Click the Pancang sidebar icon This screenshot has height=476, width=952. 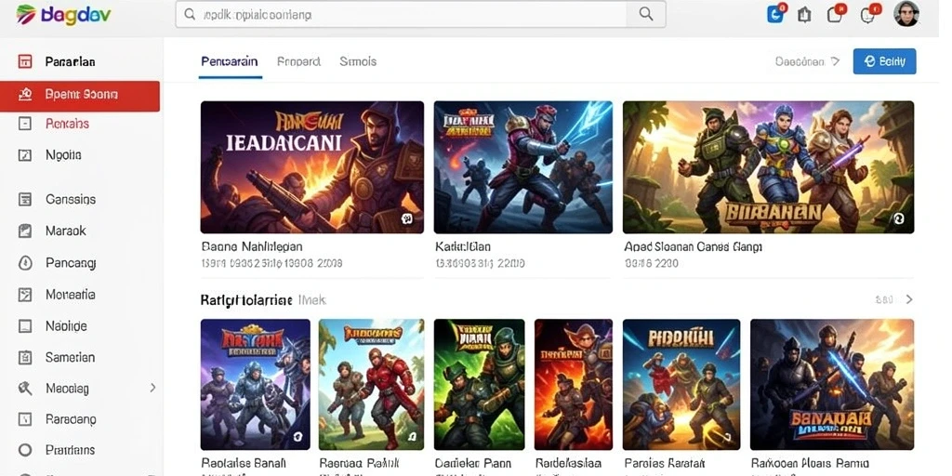click(25, 263)
